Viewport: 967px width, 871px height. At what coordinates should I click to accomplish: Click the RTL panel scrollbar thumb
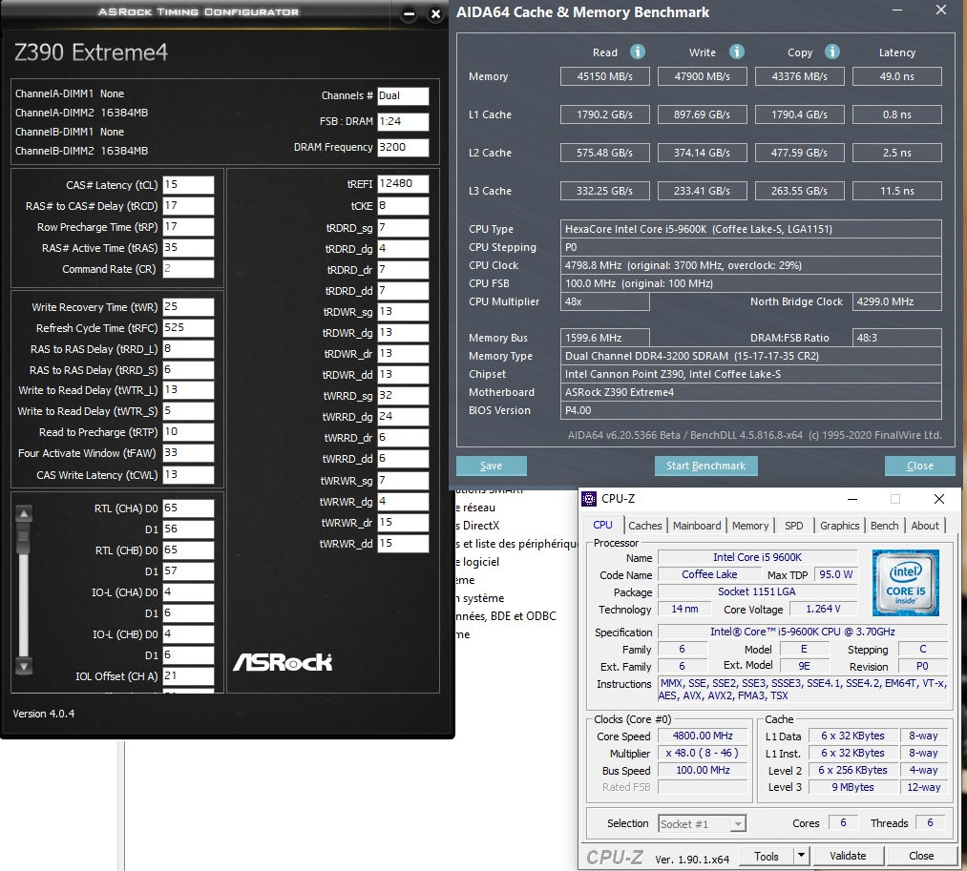[24, 537]
